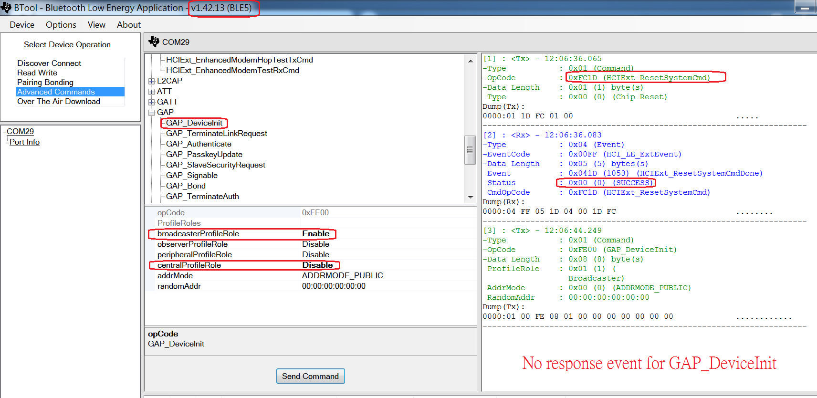Click the COM29 tab label
Image resolution: width=817 pixels, height=398 pixels.
point(176,42)
